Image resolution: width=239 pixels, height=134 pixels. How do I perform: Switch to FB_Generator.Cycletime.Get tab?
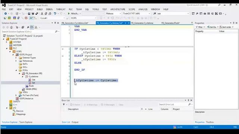pos(75,23)
